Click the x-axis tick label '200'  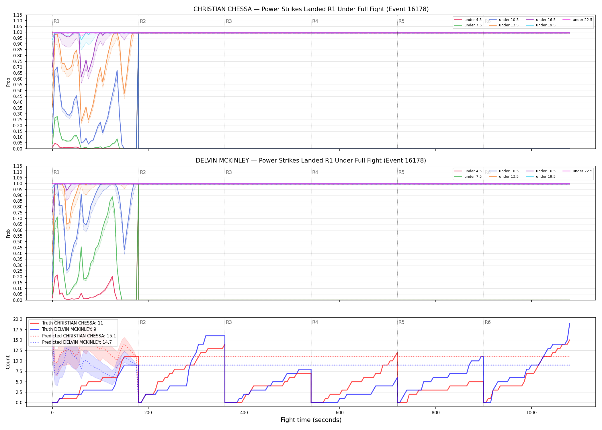point(148,413)
